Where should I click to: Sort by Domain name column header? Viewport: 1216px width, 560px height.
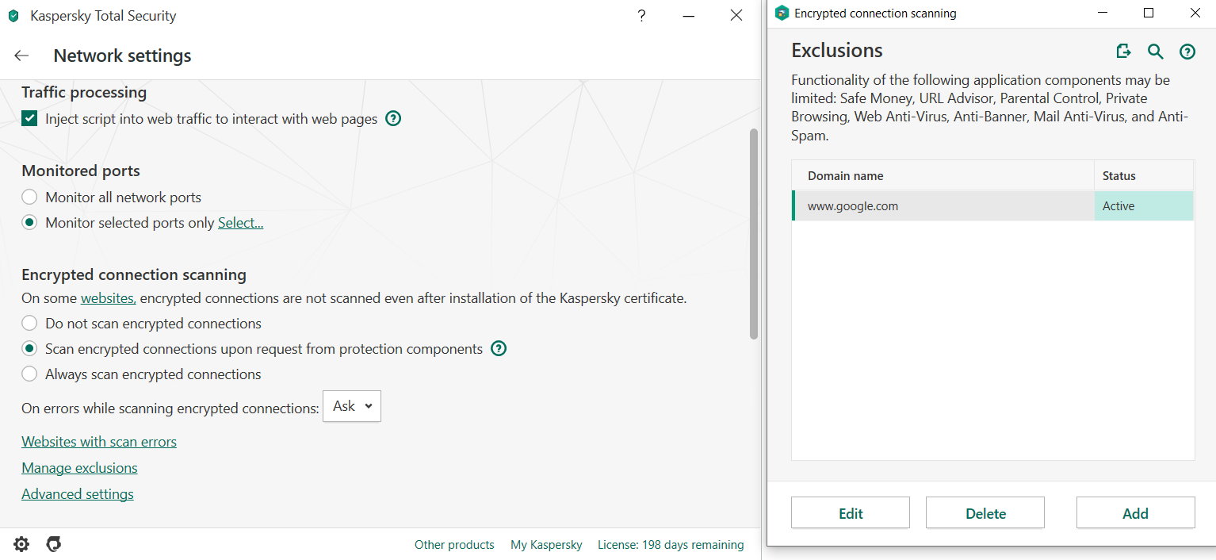943,176
